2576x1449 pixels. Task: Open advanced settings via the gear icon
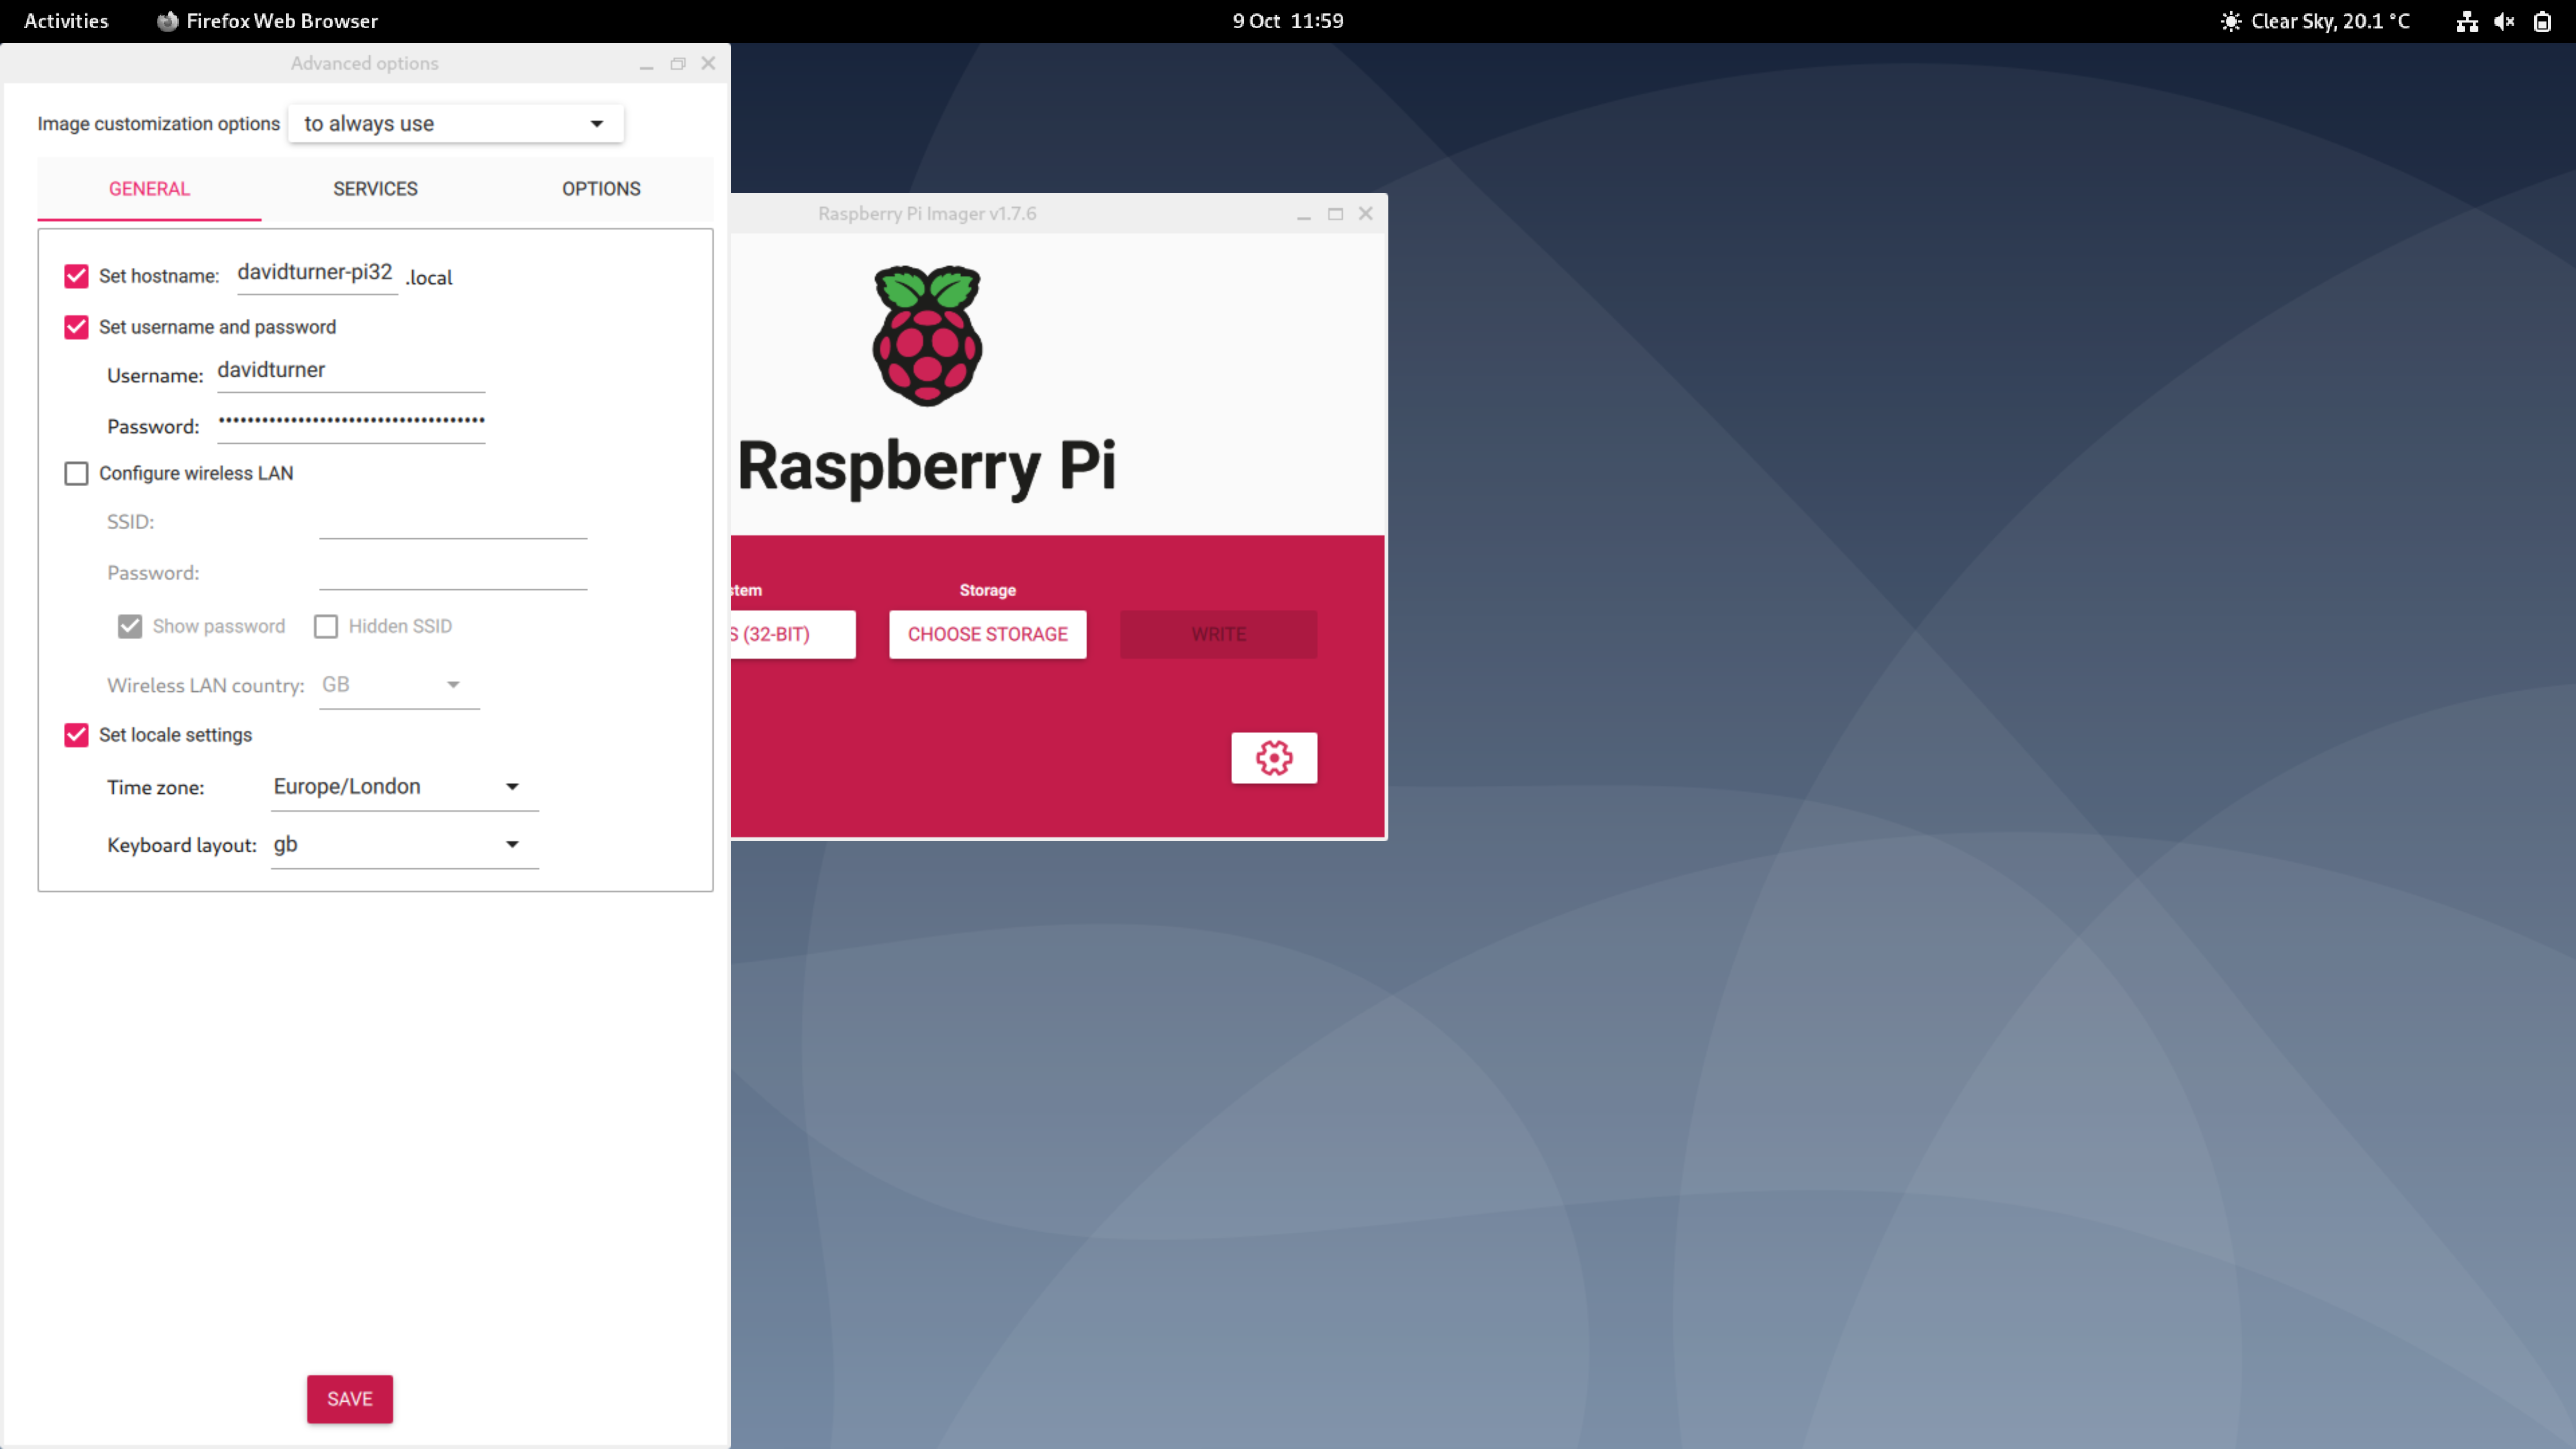pos(1274,759)
